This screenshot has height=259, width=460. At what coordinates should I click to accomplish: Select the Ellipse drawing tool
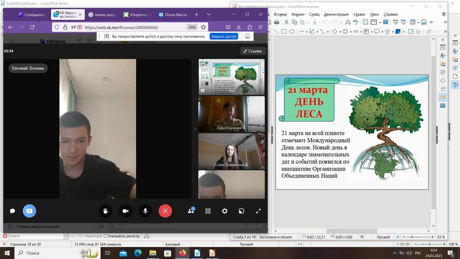(x=292, y=32)
